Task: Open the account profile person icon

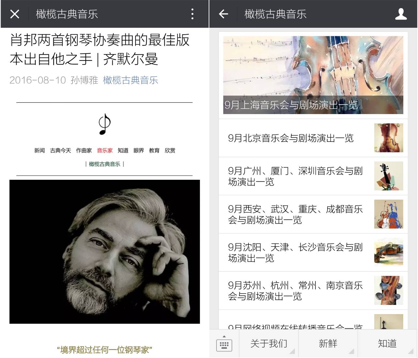Action: (401, 14)
